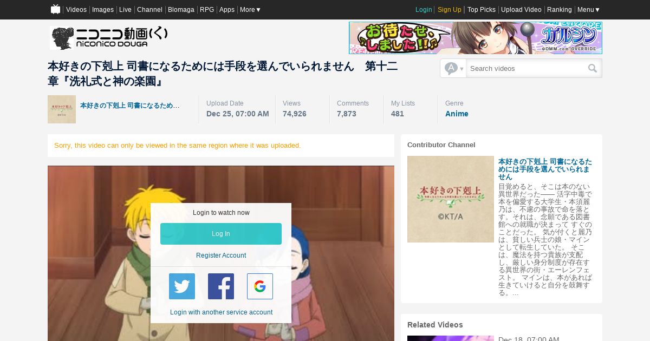The width and height of the screenshot is (650, 341).
Task: Click the search magnifier icon
Action: tap(593, 68)
